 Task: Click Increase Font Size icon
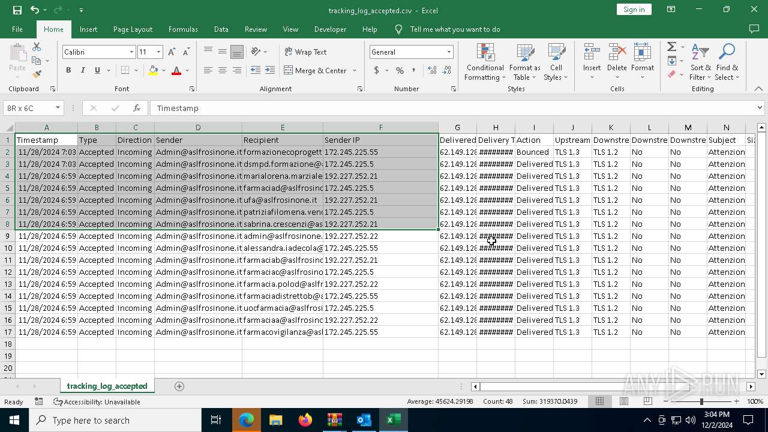[172, 52]
